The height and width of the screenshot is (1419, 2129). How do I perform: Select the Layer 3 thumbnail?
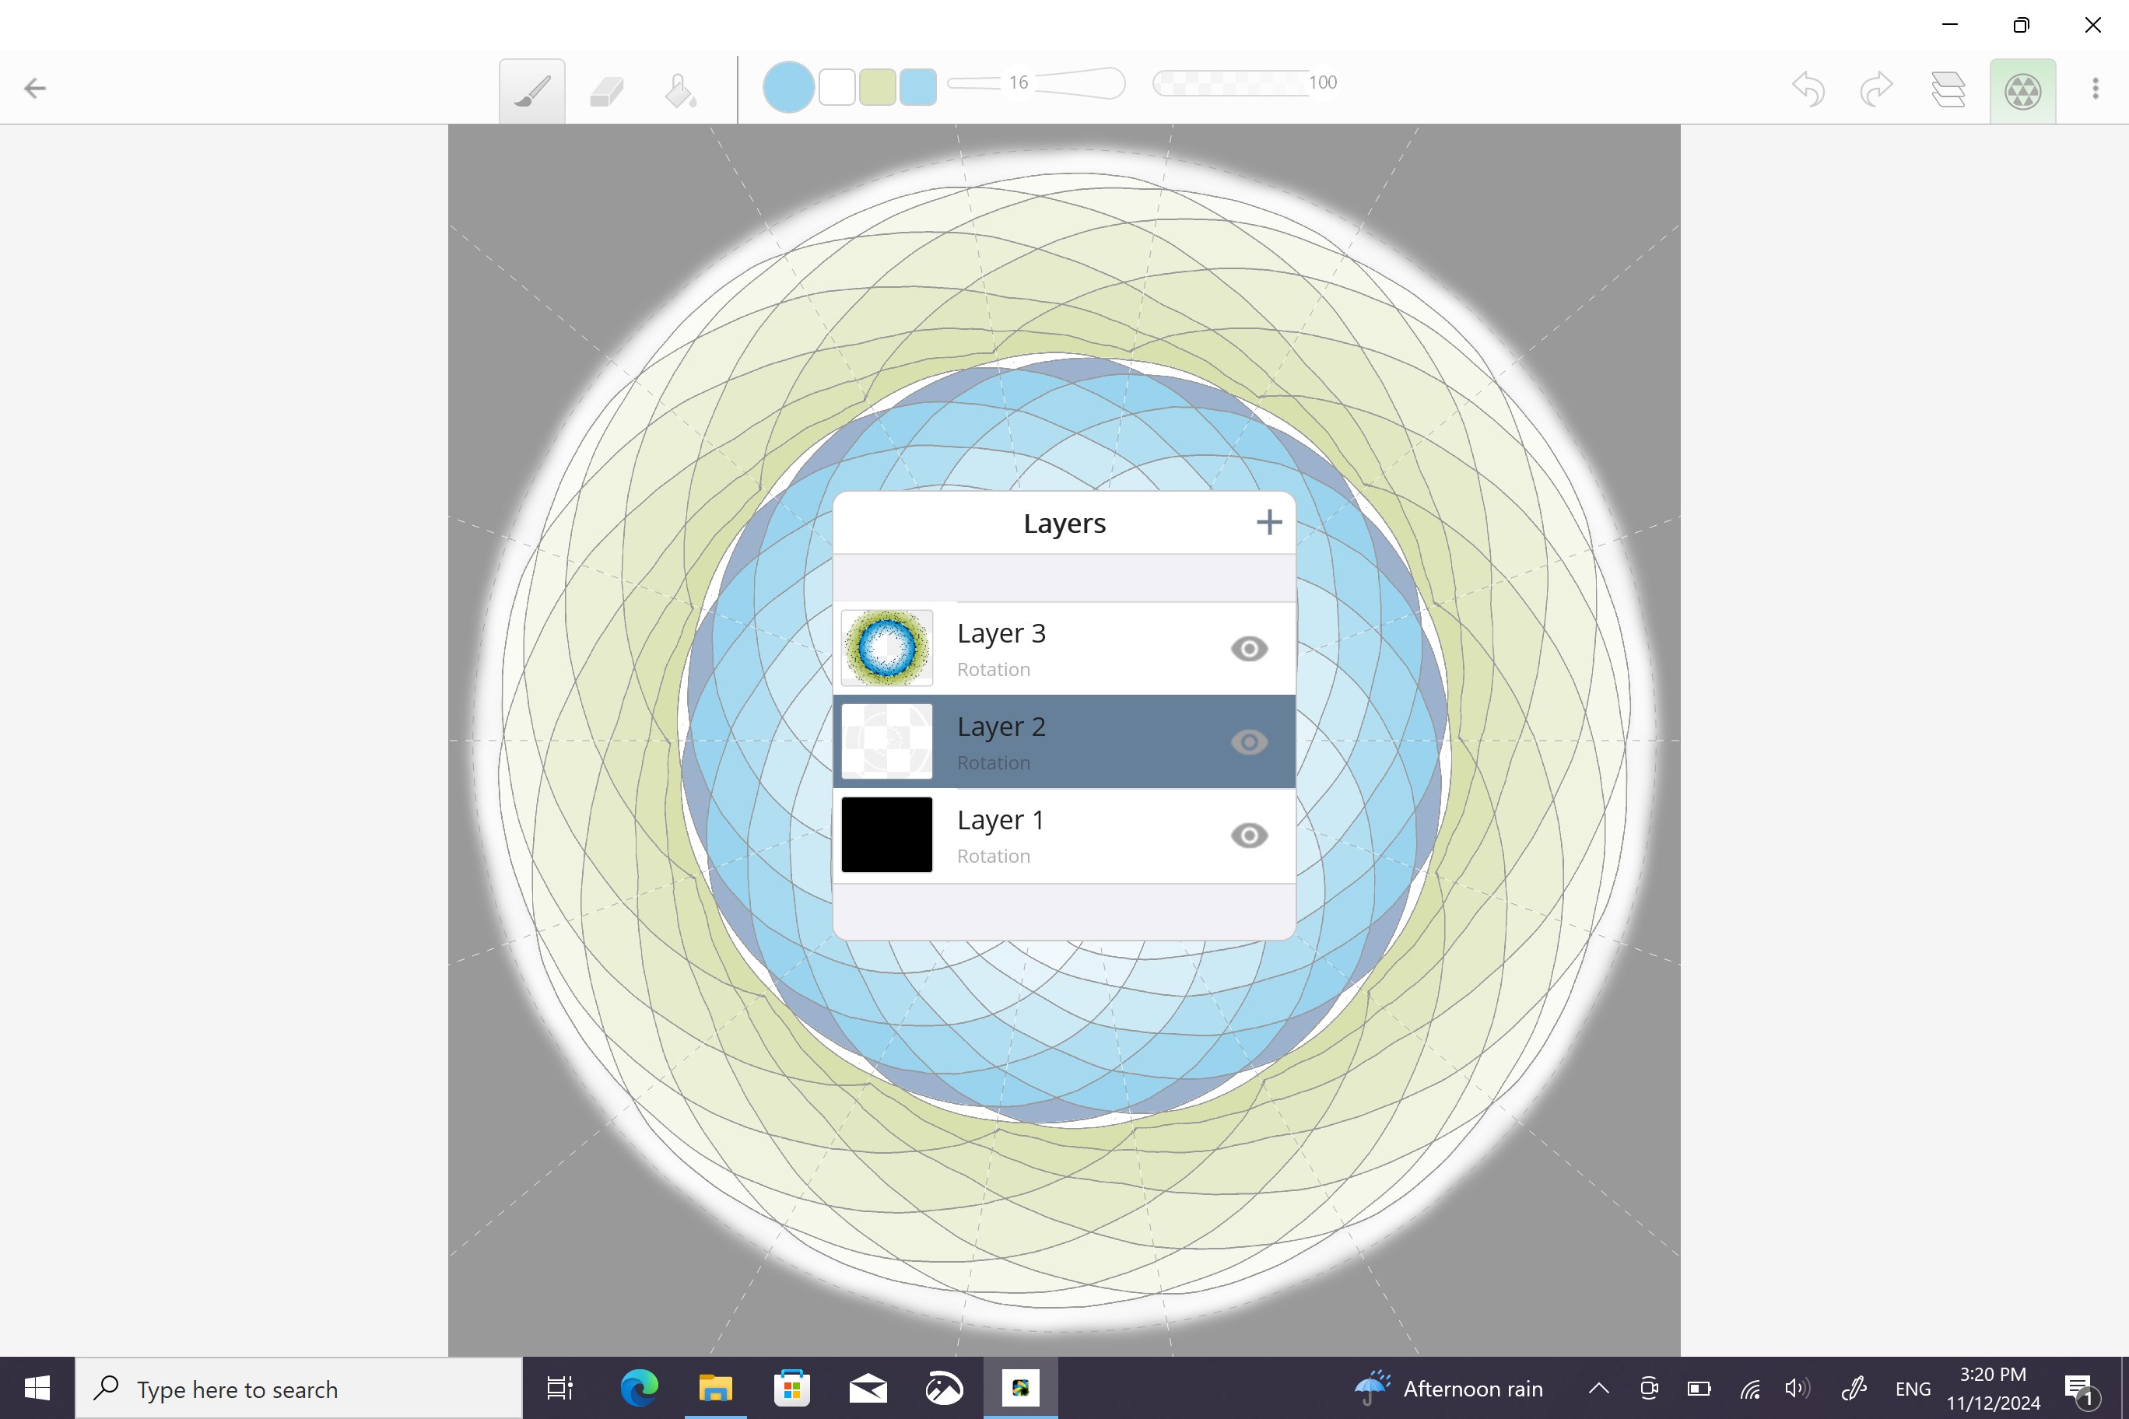(887, 648)
